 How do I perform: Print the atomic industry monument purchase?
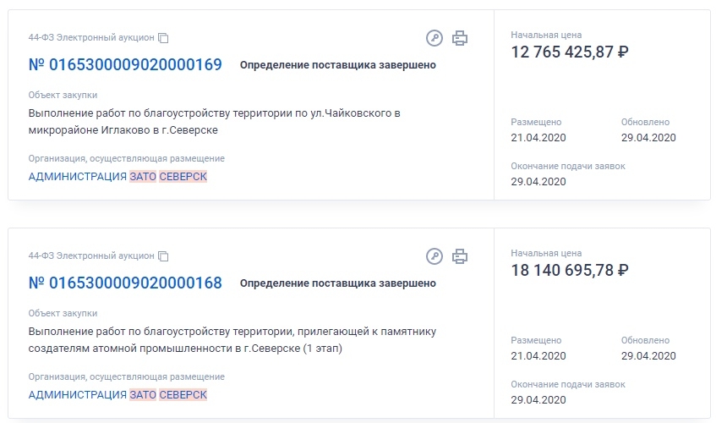pos(460,256)
